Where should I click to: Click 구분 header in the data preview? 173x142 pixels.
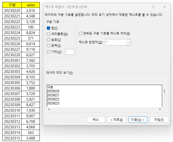50,87
